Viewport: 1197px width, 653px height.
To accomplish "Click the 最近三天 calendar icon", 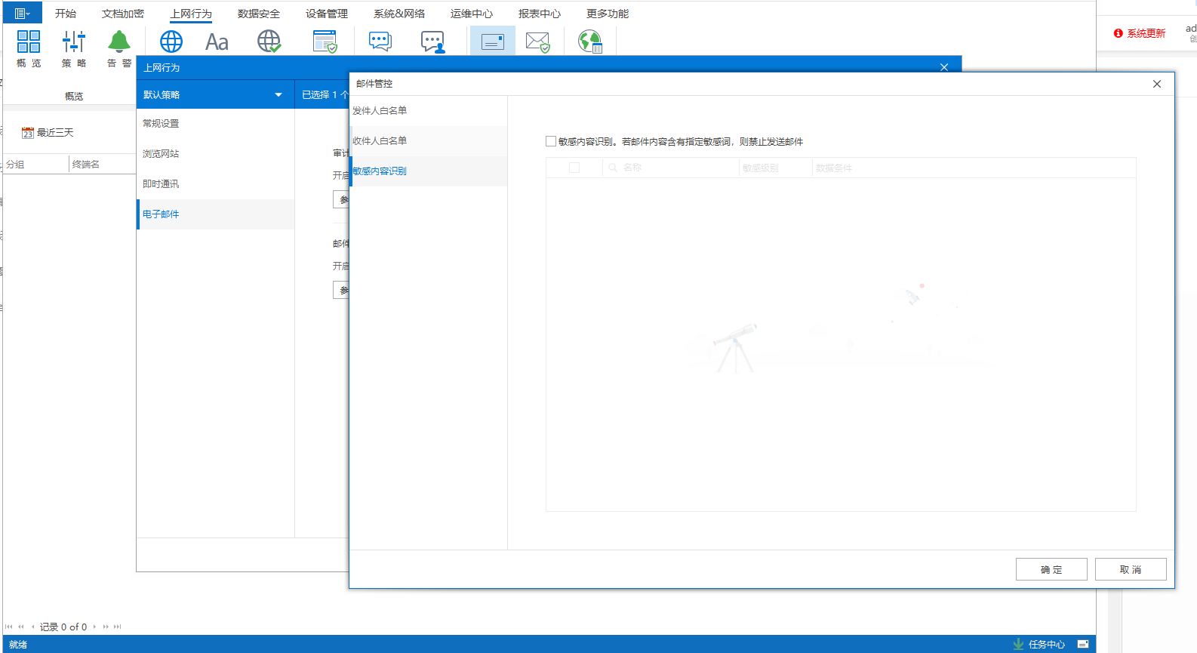I will pos(28,133).
